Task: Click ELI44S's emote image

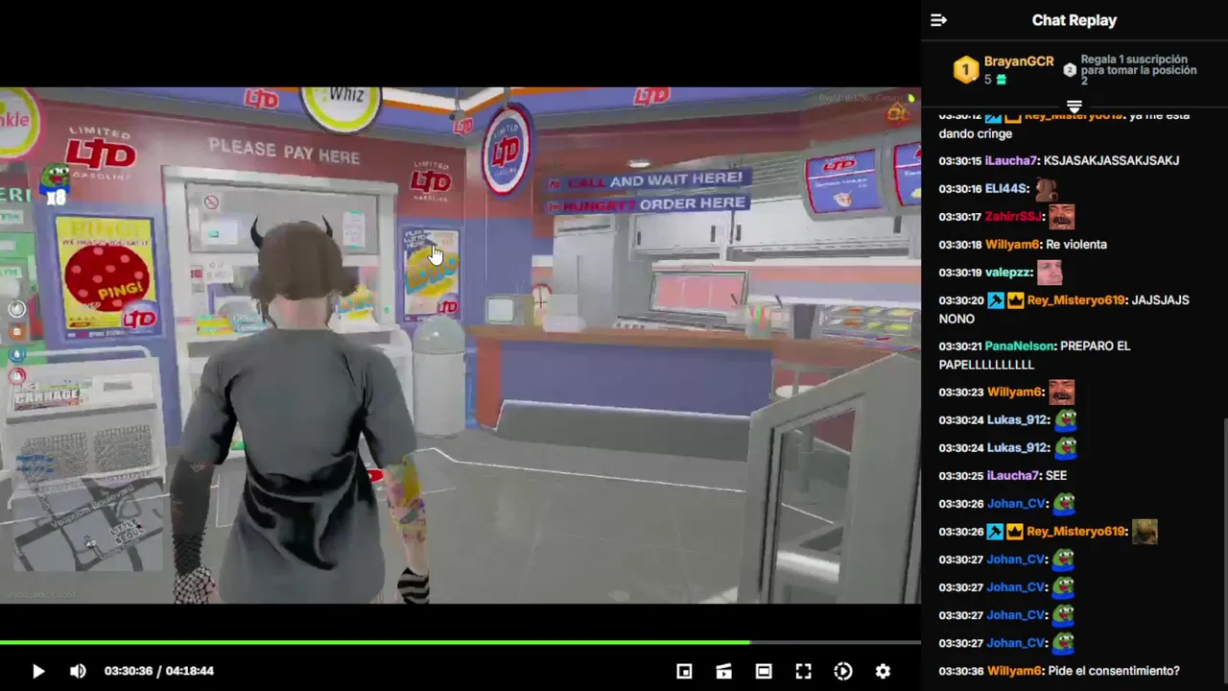Action: click(1045, 188)
